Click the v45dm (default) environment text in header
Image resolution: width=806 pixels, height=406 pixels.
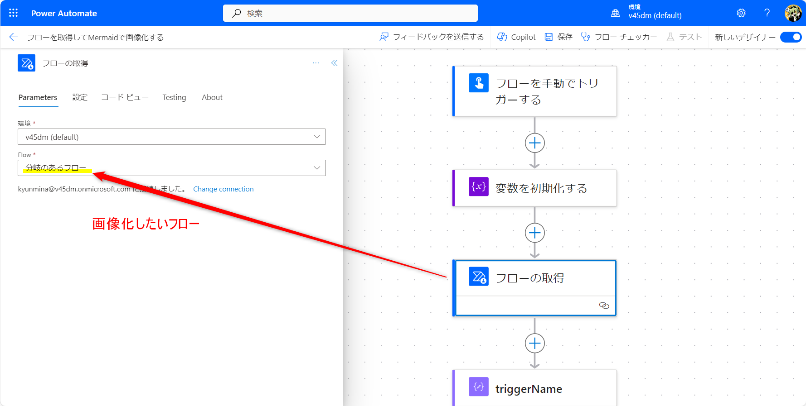point(655,15)
